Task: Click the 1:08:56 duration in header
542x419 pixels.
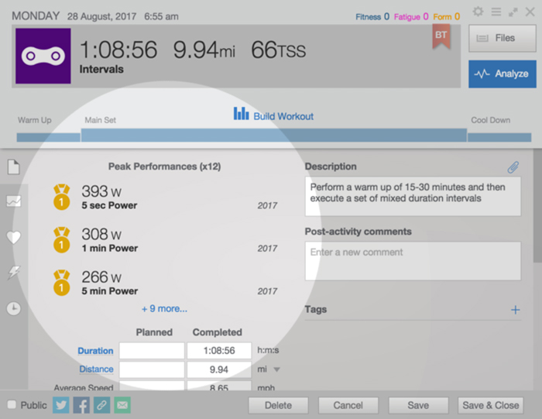Action: pos(118,50)
